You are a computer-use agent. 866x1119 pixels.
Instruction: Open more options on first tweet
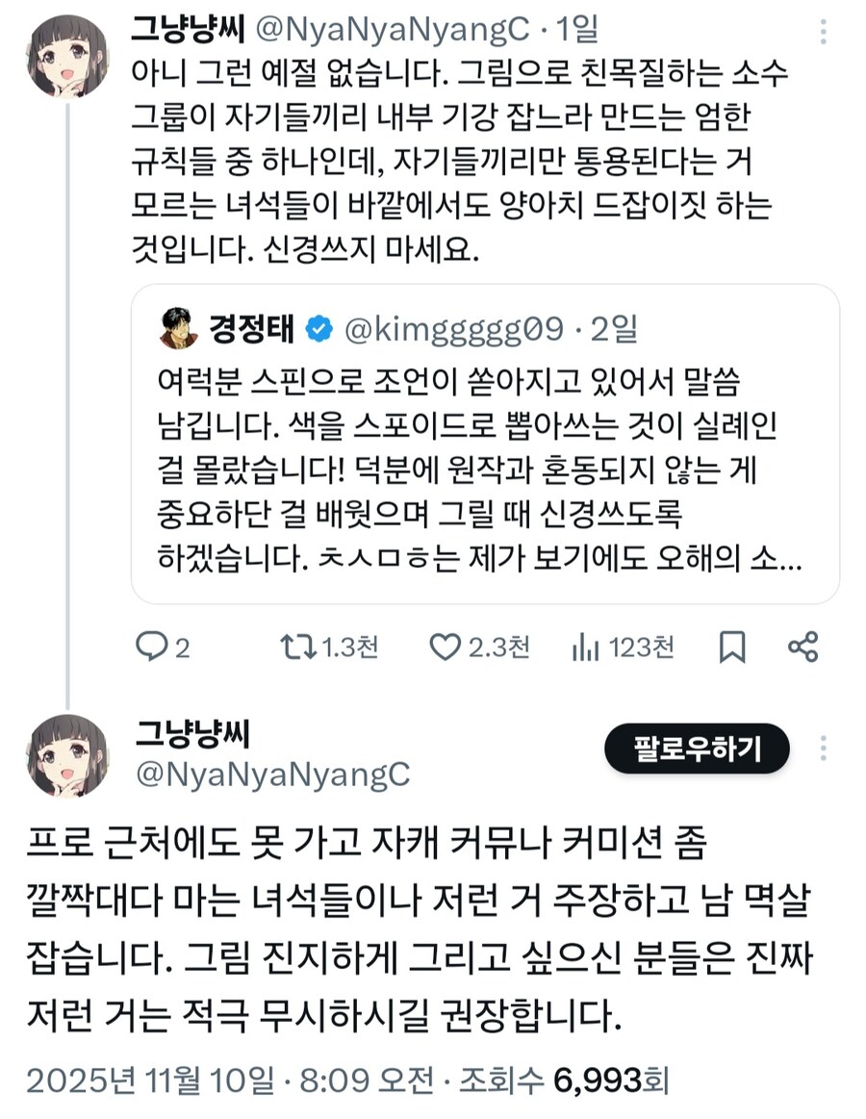click(824, 31)
